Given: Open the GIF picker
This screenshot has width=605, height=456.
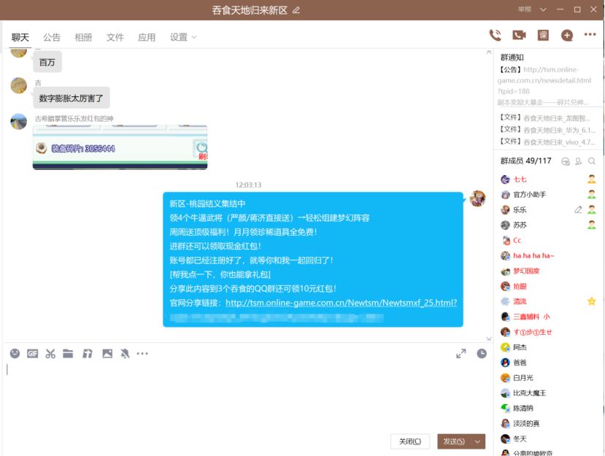Looking at the screenshot, I should 32,353.
